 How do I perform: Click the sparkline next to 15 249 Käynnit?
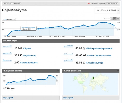[x=7, y=46]
